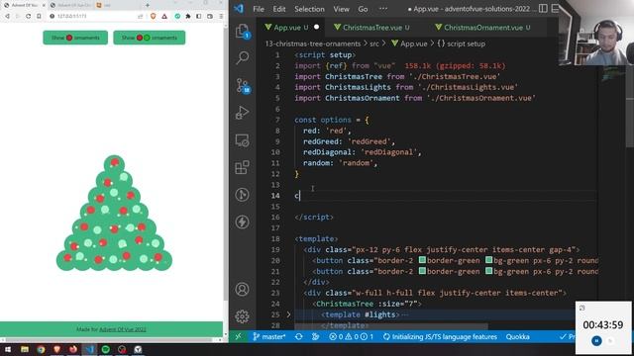Open the browser hamburger menu

click(221, 16)
